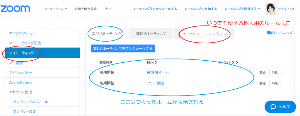Viewport: 300px width, 116px height.
Task: Open Zoom Rooms in the sidebar
Action: [x=42, y=83]
